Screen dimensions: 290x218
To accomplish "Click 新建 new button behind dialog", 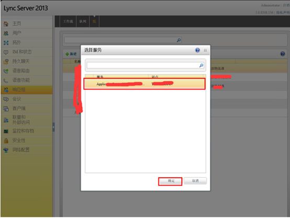I will [71, 54].
